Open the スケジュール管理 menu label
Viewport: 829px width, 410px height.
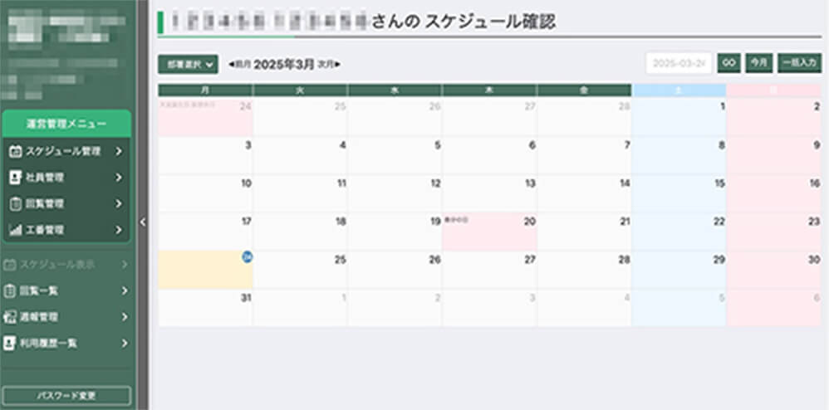[x=63, y=152]
